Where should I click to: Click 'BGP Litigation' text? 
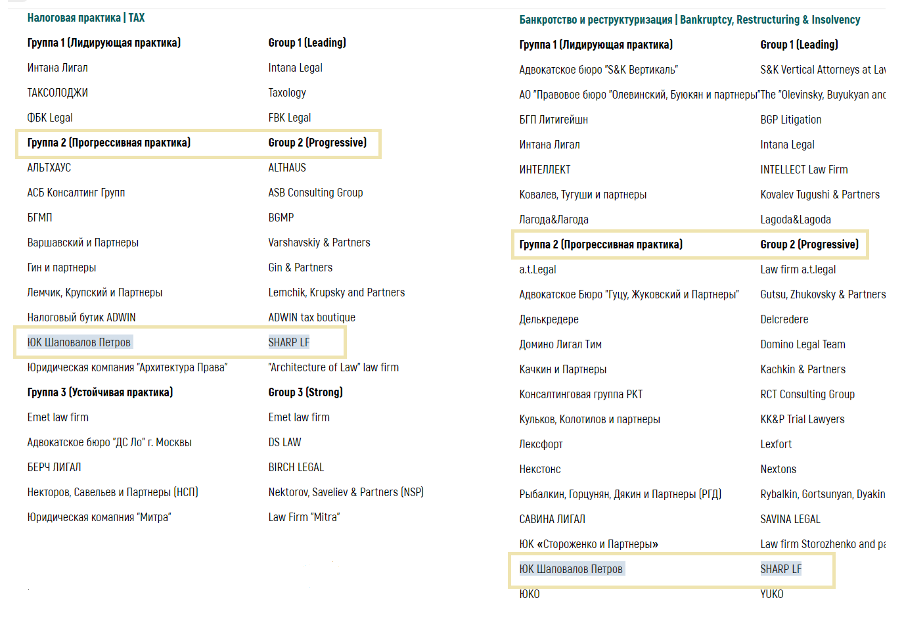click(791, 120)
